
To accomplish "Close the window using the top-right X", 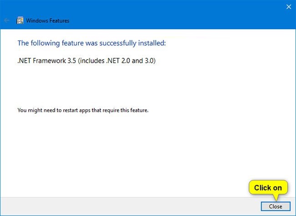I will click(288, 7).
